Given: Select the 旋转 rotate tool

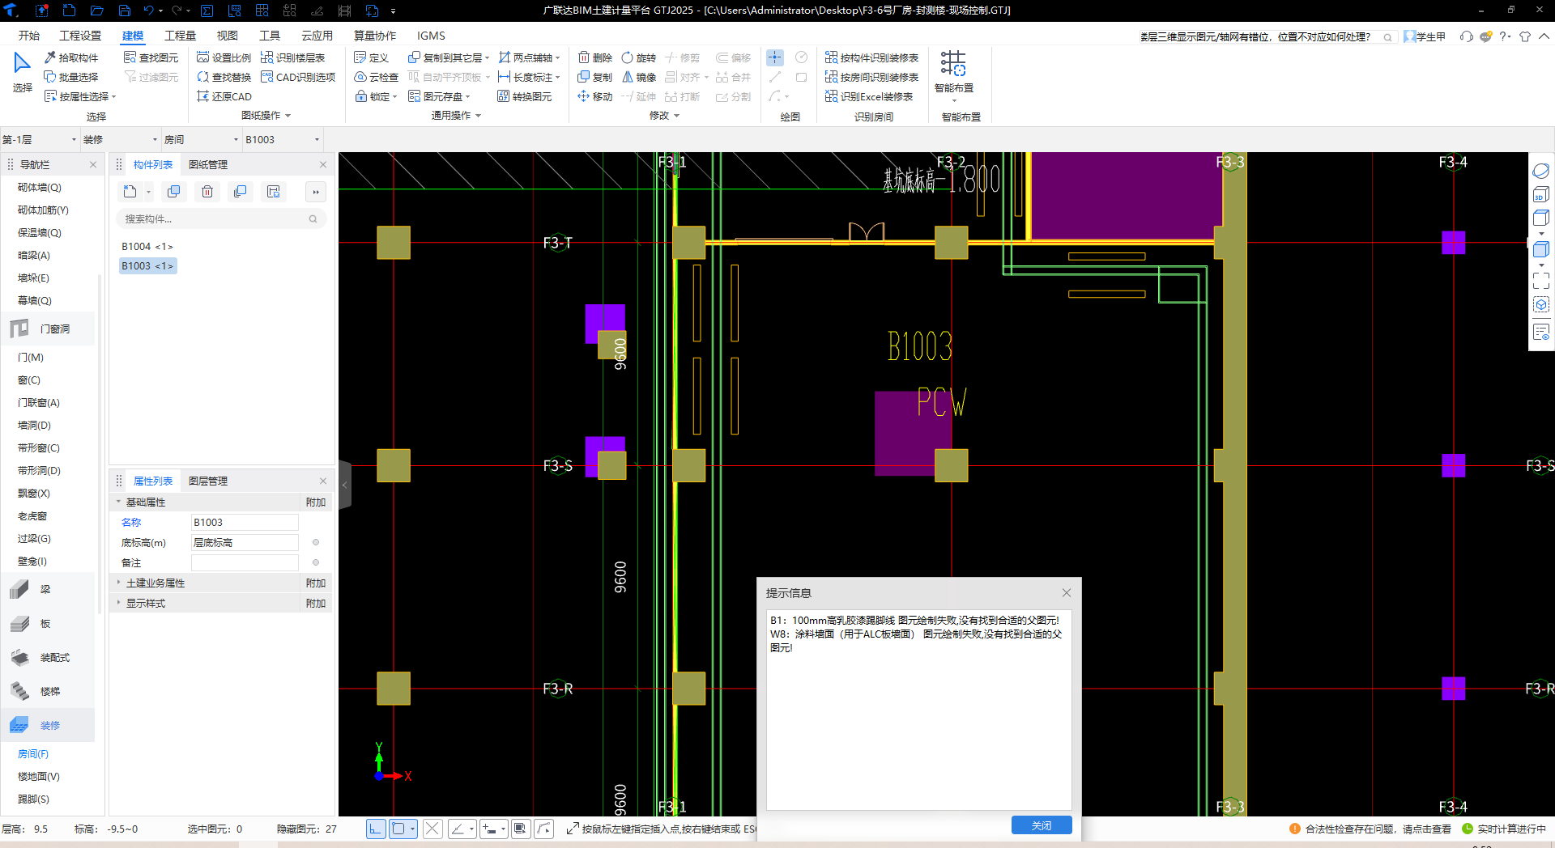Looking at the screenshot, I should point(639,57).
